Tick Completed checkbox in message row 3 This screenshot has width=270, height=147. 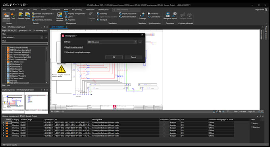pyautogui.click(x=164, y=128)
